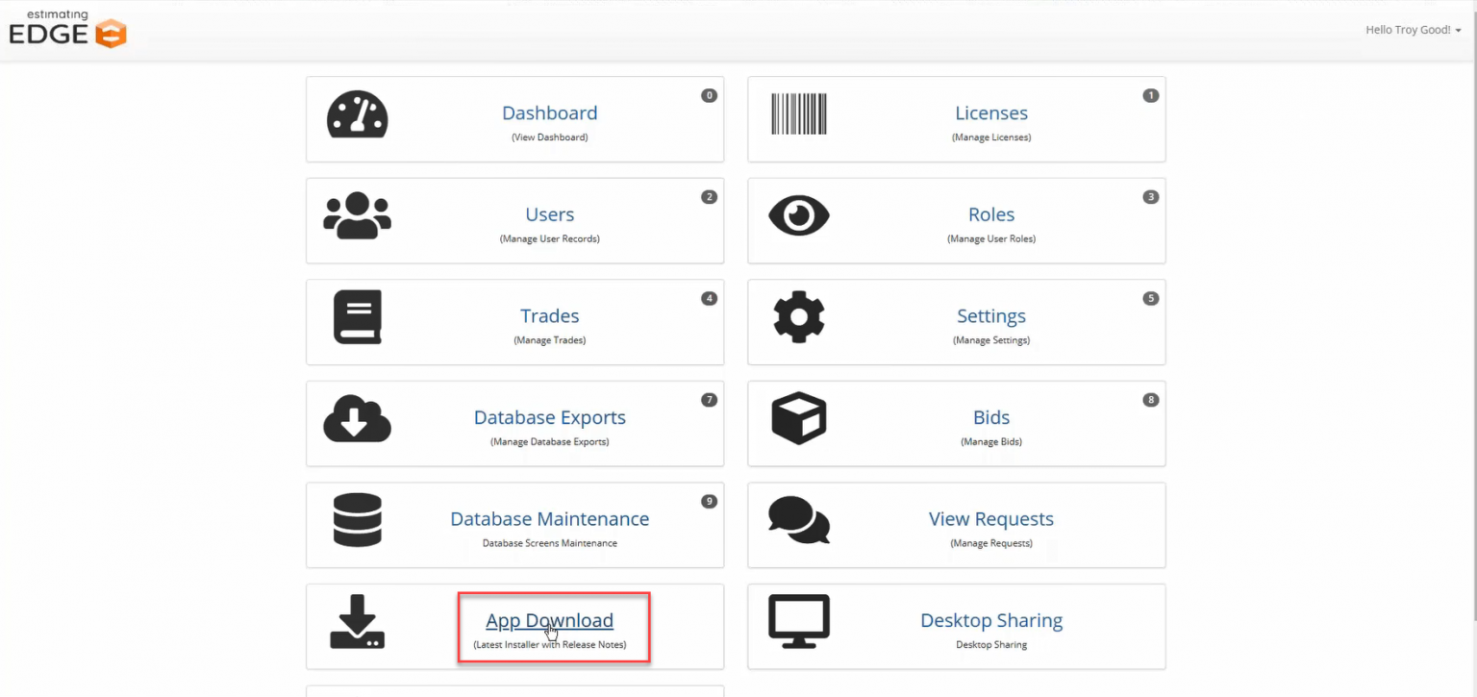Select the Users group icon
The image size is (1477, 697).
click(x=358, y=216)
